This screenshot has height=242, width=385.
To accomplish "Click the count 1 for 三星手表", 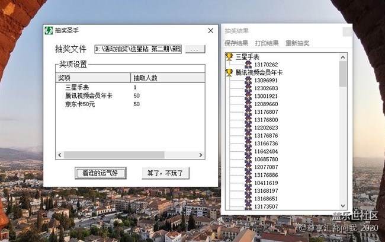I will [x=135, y=87].
